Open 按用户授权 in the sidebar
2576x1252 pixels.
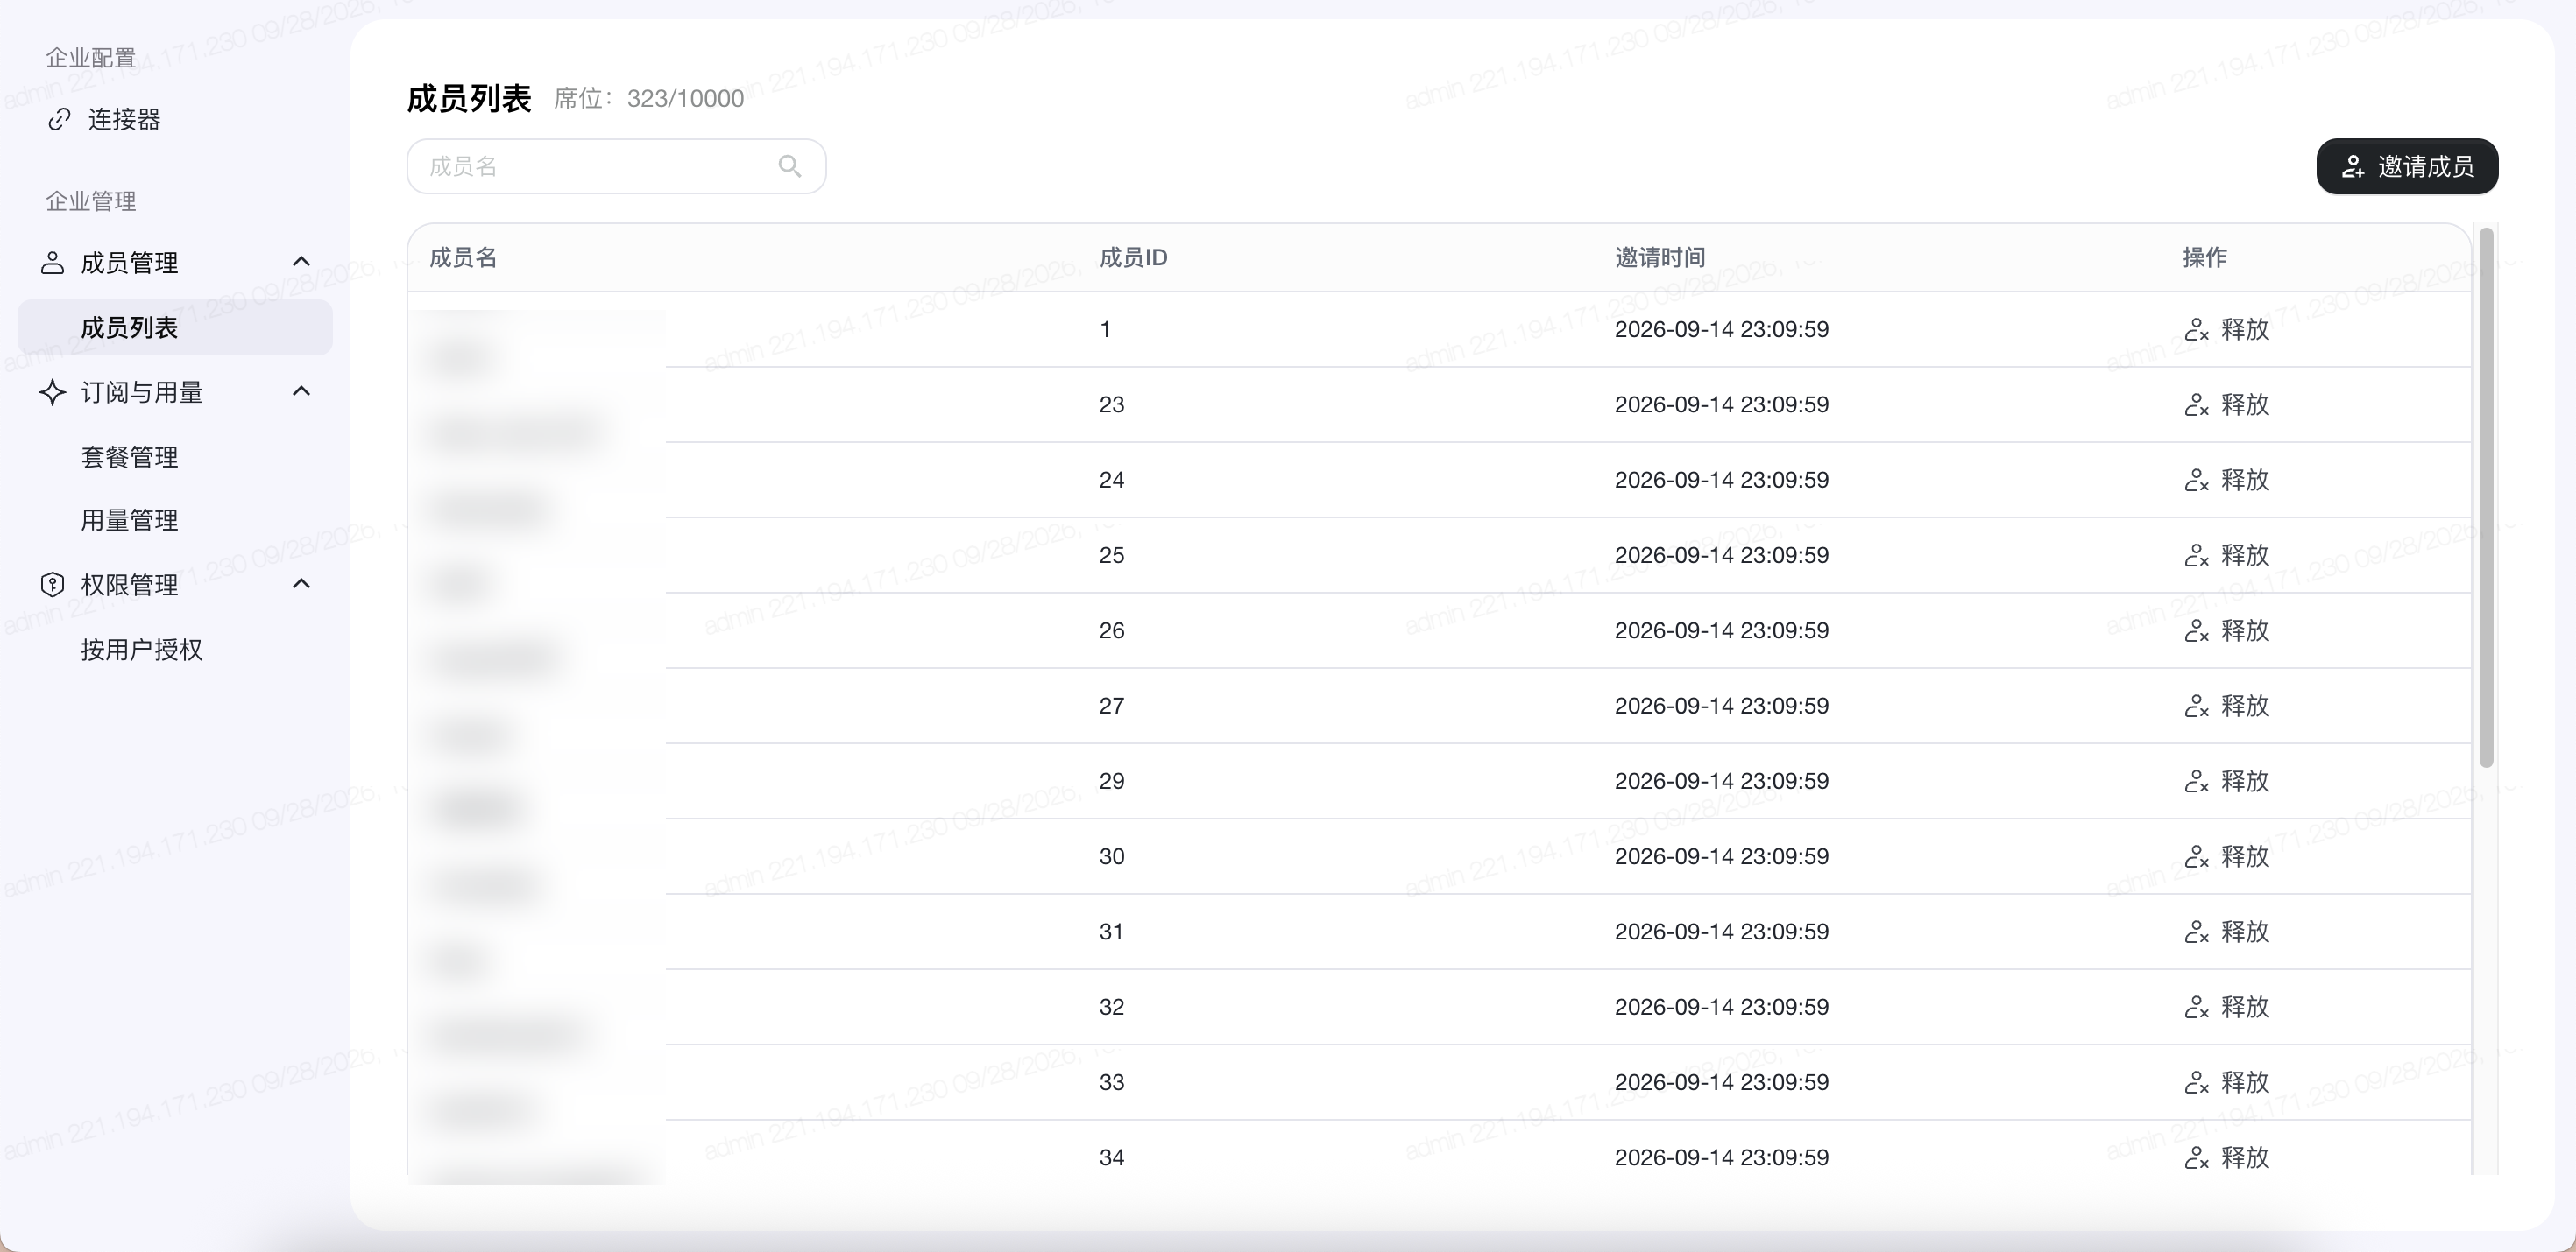(142, 650)
